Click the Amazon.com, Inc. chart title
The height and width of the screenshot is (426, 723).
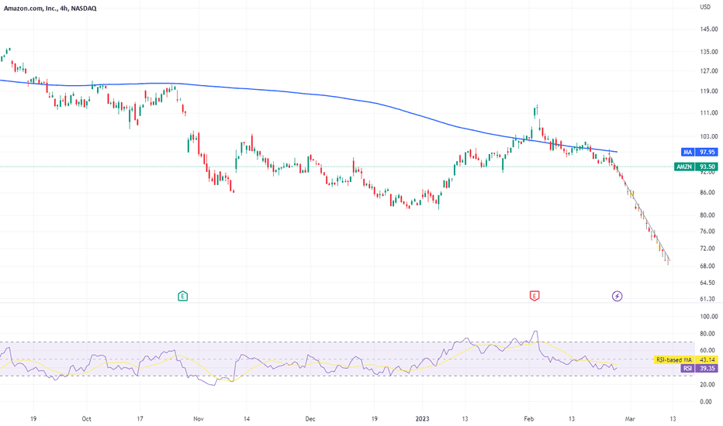pos(50,9)
